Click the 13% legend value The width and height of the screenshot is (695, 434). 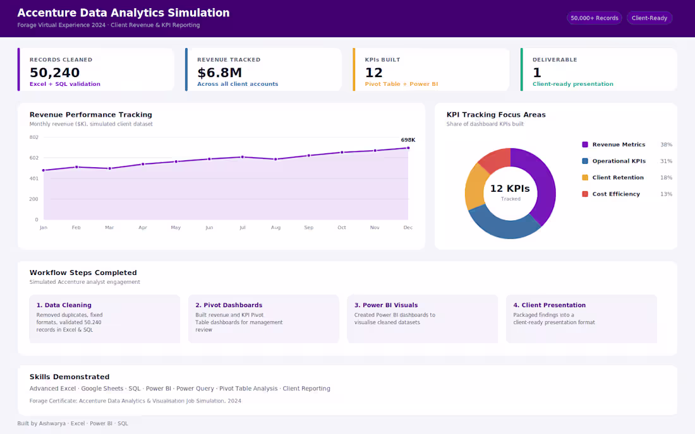pyautogui.click(x=666, y=194)
